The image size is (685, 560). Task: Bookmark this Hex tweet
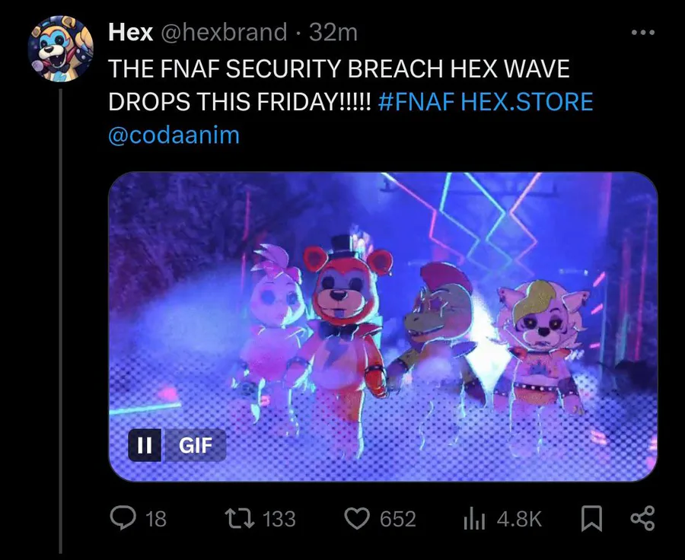(x=591, y=518)
